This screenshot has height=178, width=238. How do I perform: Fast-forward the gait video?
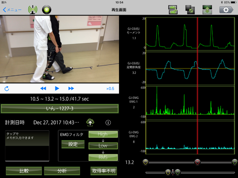pos(71,88)
